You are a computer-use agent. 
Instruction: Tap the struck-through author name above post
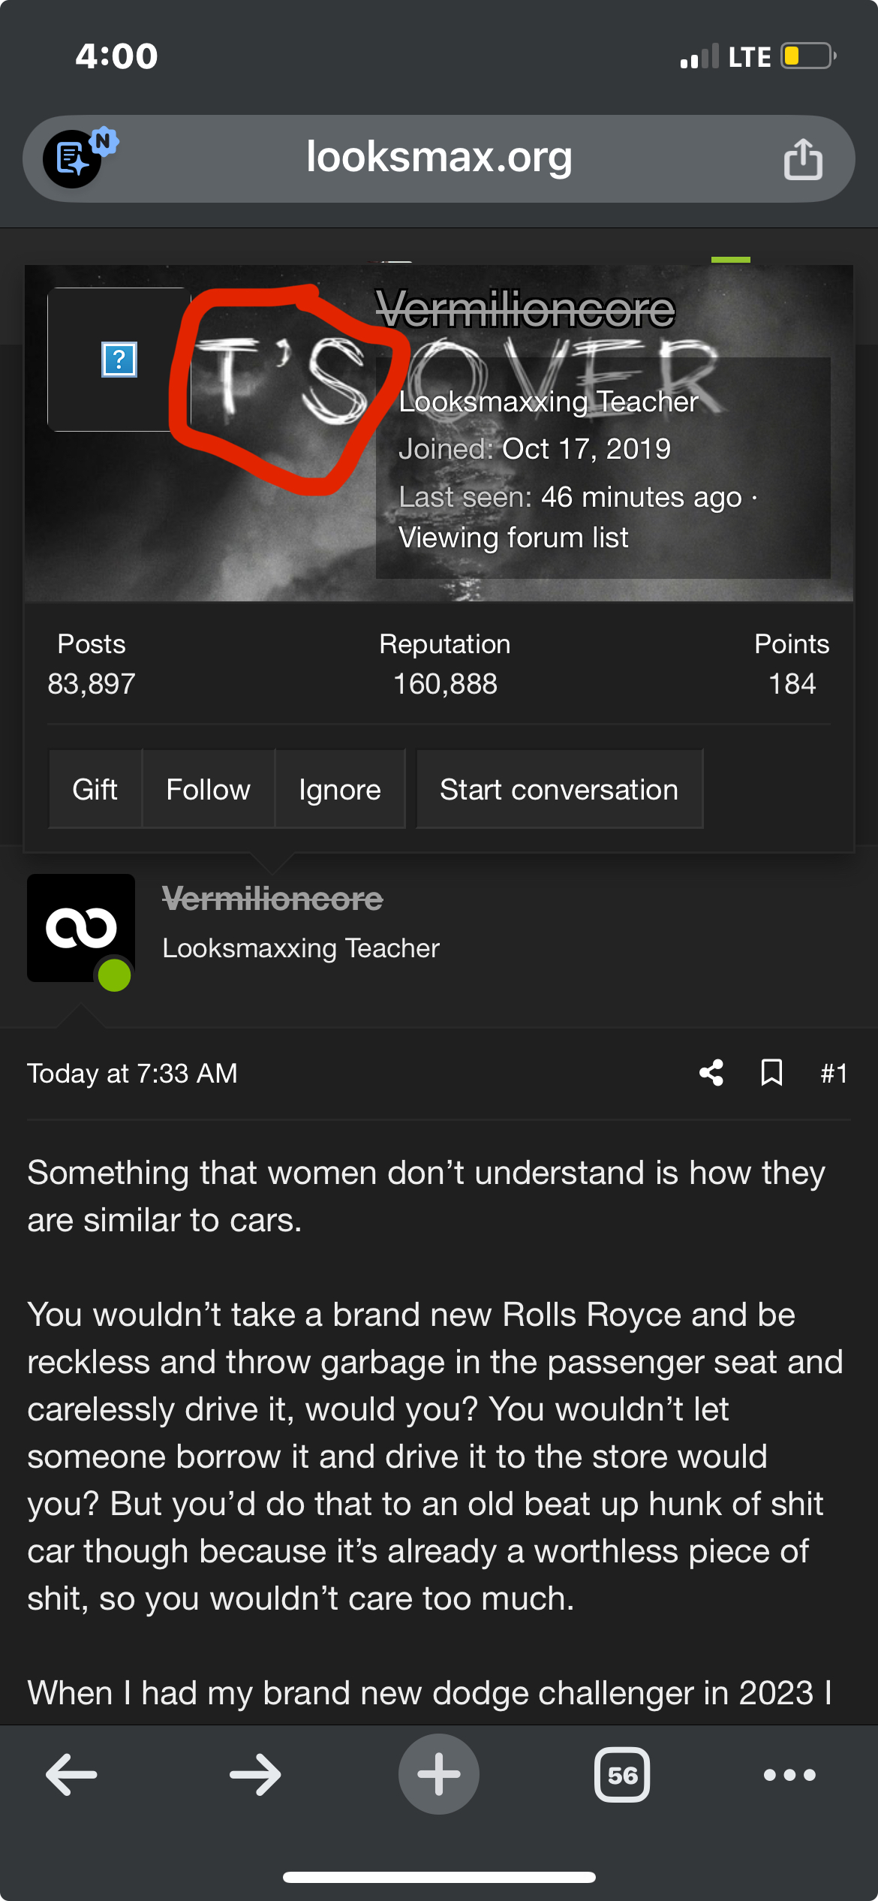pos(272,899)
